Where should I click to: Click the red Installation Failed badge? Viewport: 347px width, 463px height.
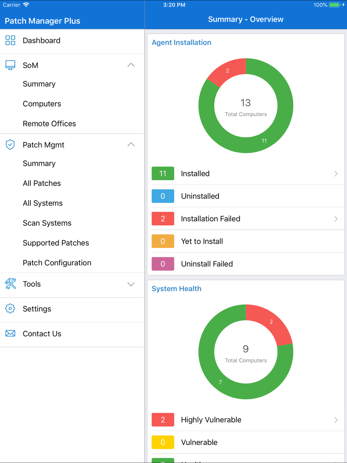point(163,219)
